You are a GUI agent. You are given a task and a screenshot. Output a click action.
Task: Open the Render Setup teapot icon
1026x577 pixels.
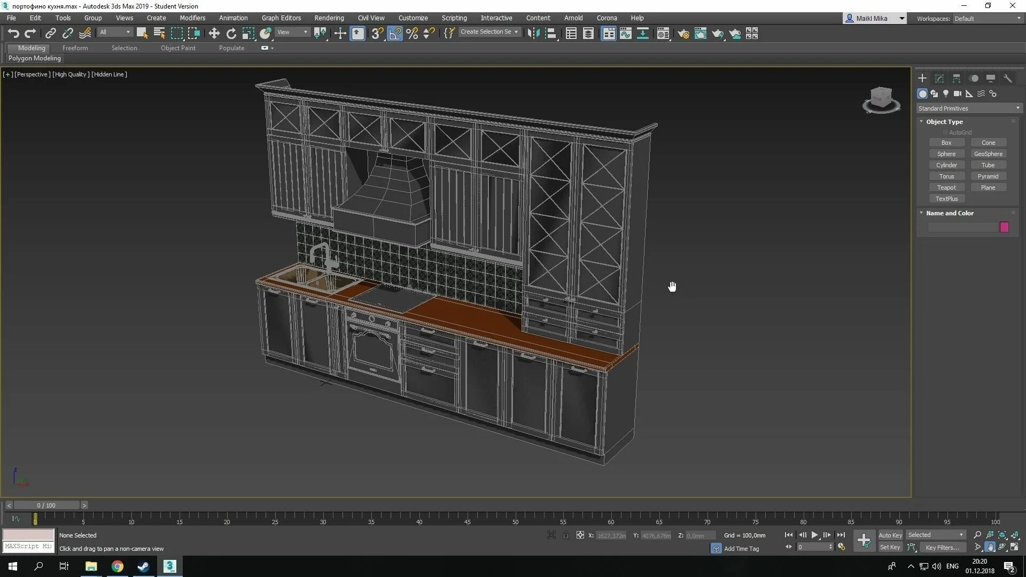pos(683,34)
